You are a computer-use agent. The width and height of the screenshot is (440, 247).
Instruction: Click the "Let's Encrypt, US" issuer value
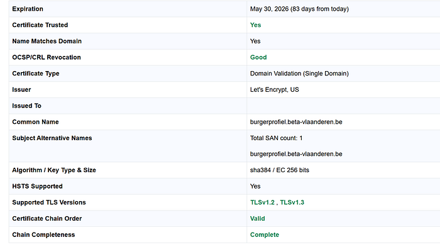(x=275, y=90)
